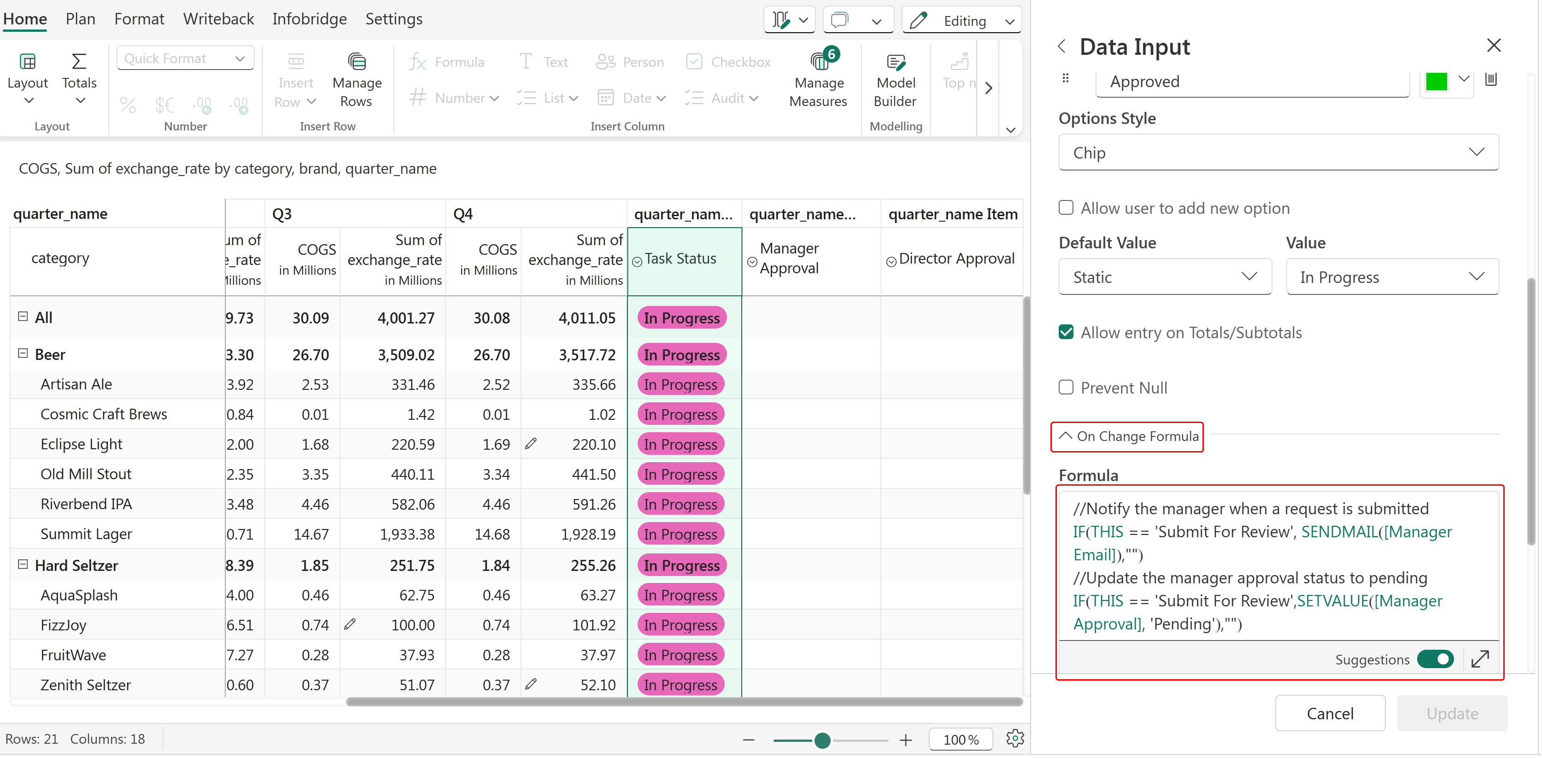This screenshot has width=1542, height=758.
Task: Click the green color swatch
Action: coord(1436,81)
